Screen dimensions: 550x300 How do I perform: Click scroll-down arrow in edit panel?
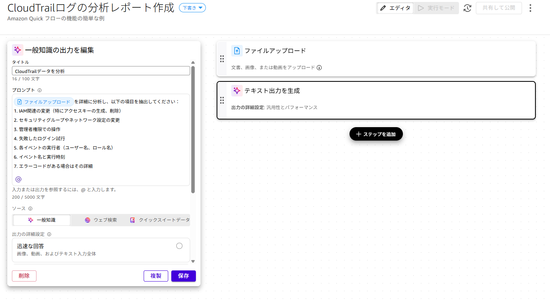click(x=193, y=261)
